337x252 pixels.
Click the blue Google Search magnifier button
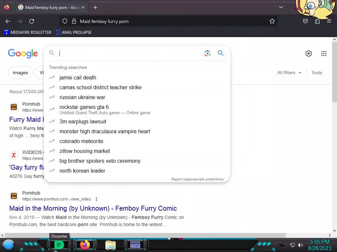pyautogui.click(x=220, y=53)
